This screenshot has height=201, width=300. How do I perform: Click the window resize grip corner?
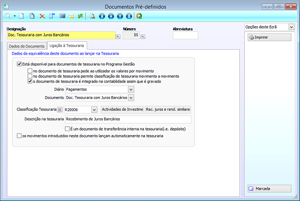[x=296, y=197]
